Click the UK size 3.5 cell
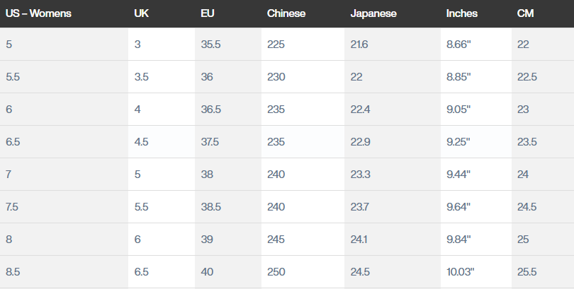The image size is (574, 289). tap(141, 77)
